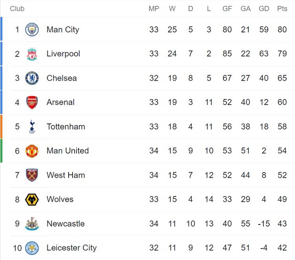The image size is (295, 260).
Task: Click Man City's 80 points value
Action: (x=282, y=30)
